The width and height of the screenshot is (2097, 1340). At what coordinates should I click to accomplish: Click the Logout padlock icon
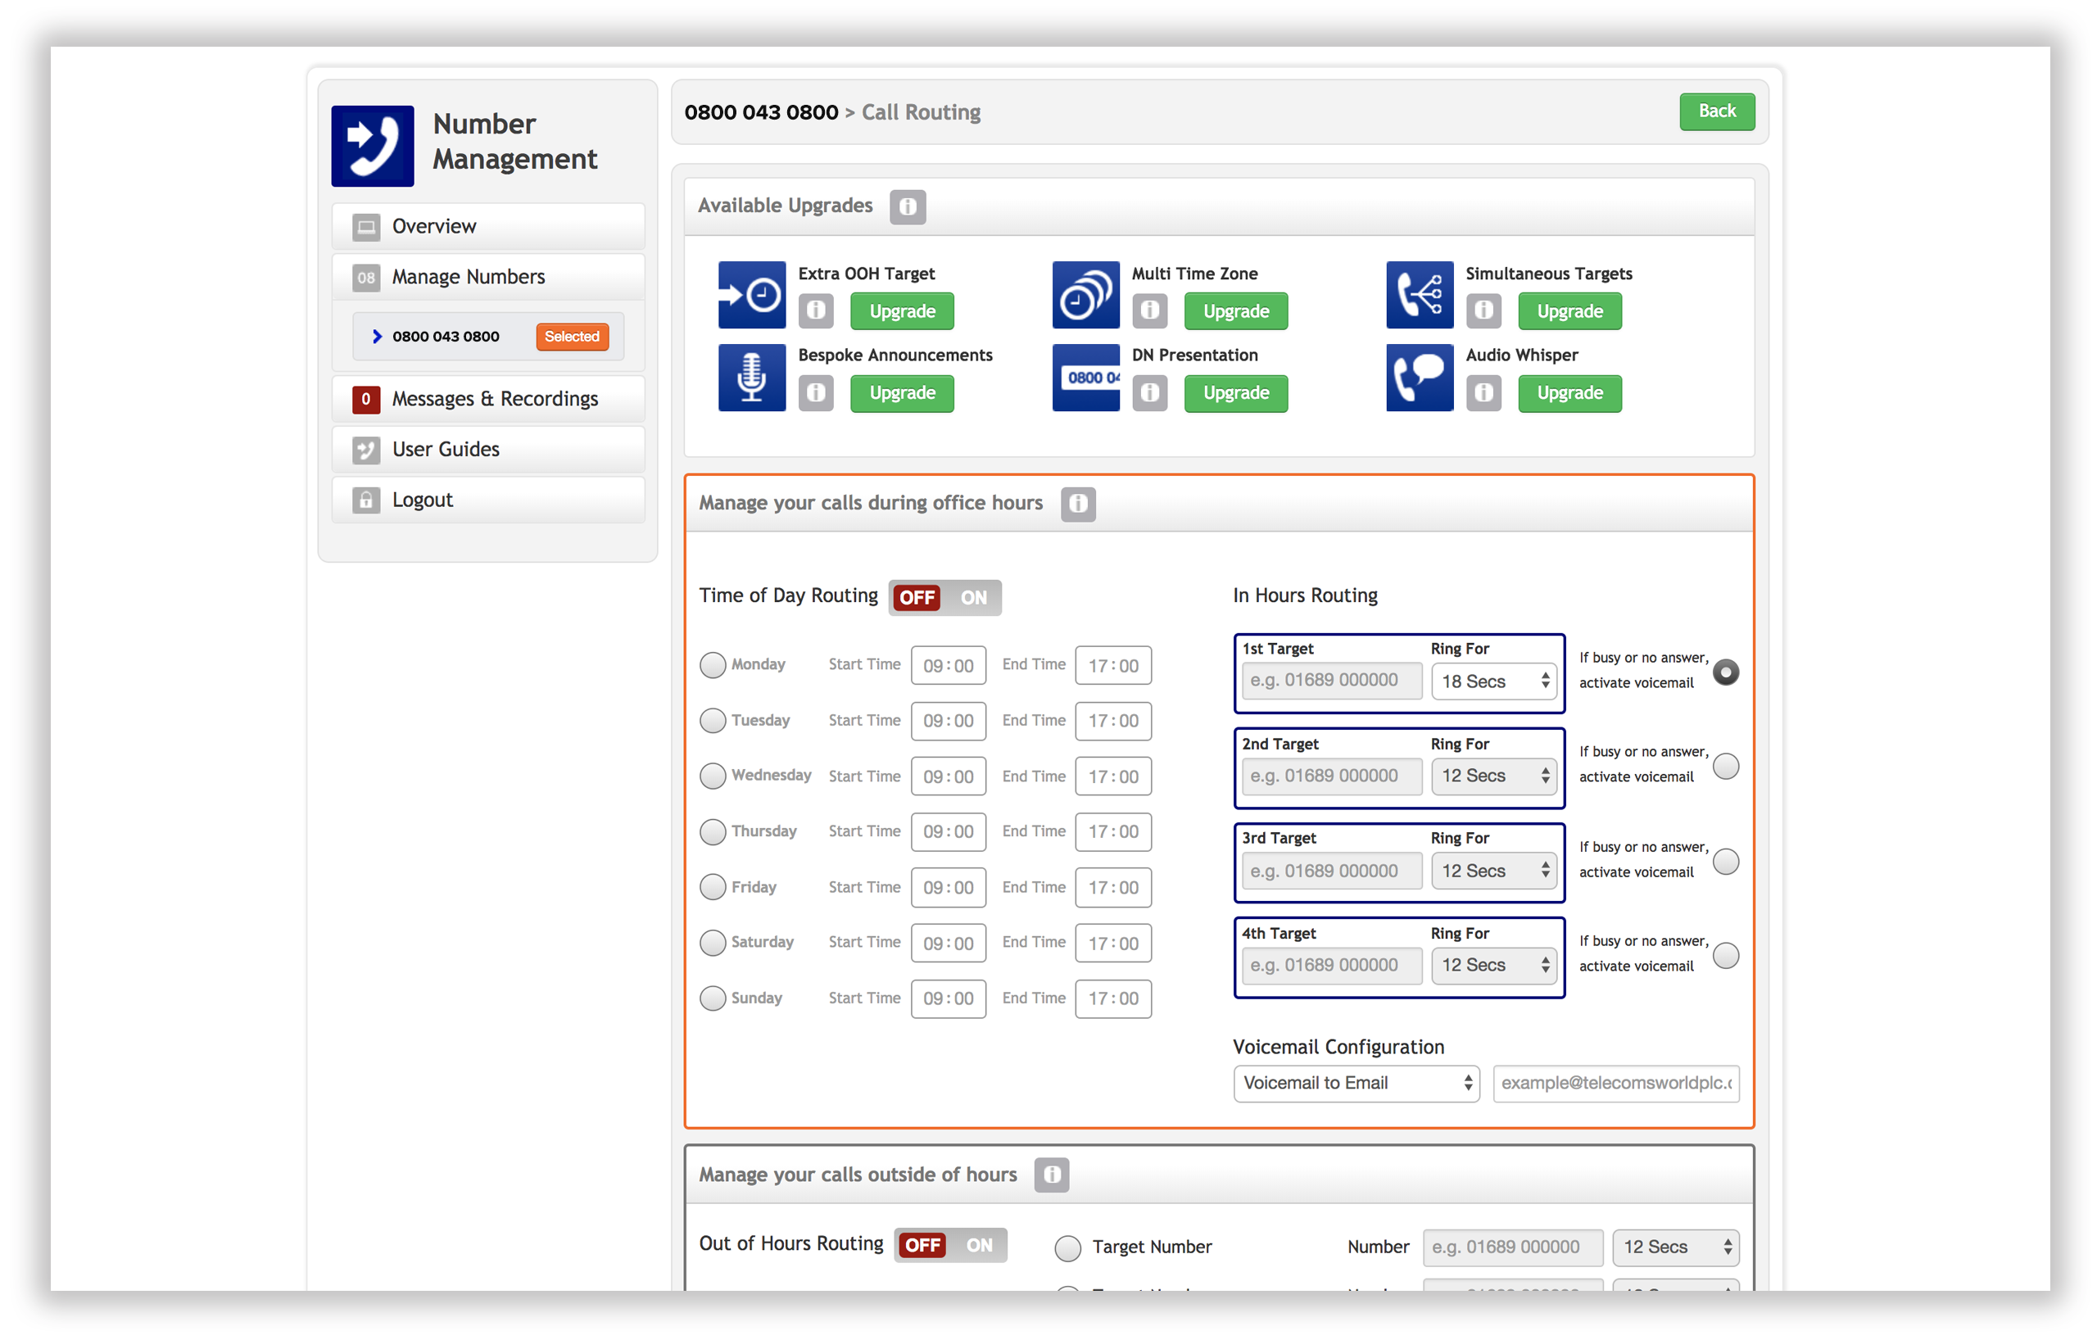point(366,500)
